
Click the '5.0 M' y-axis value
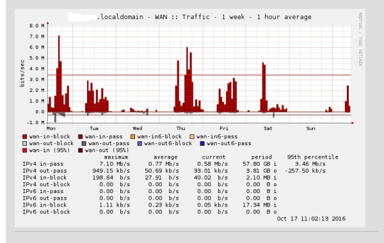tap(37, 58)
